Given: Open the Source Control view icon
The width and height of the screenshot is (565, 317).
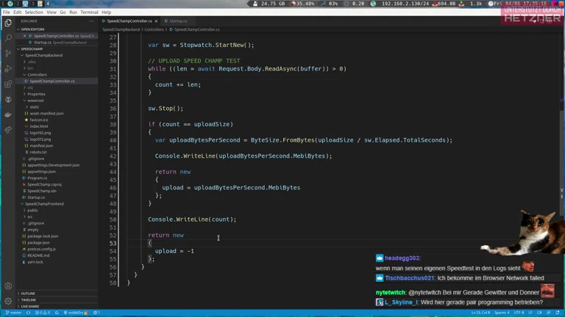Looking at the screenshot, I should pos(8,54).
